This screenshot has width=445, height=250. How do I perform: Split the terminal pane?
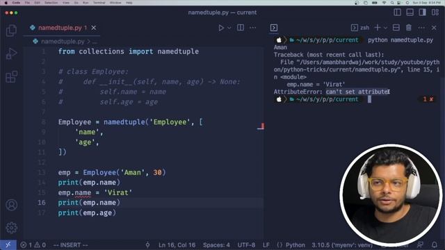point(396,28)
